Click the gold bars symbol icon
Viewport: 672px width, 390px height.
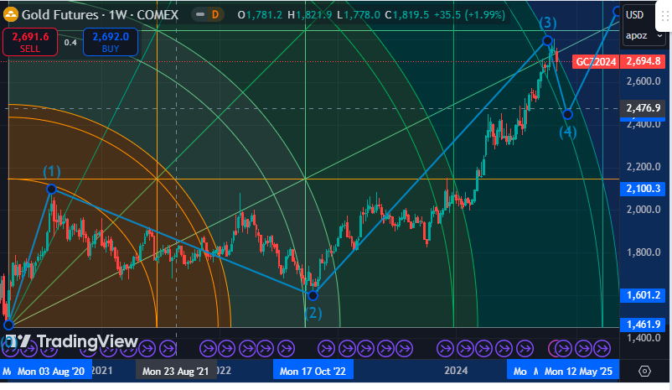11,14
